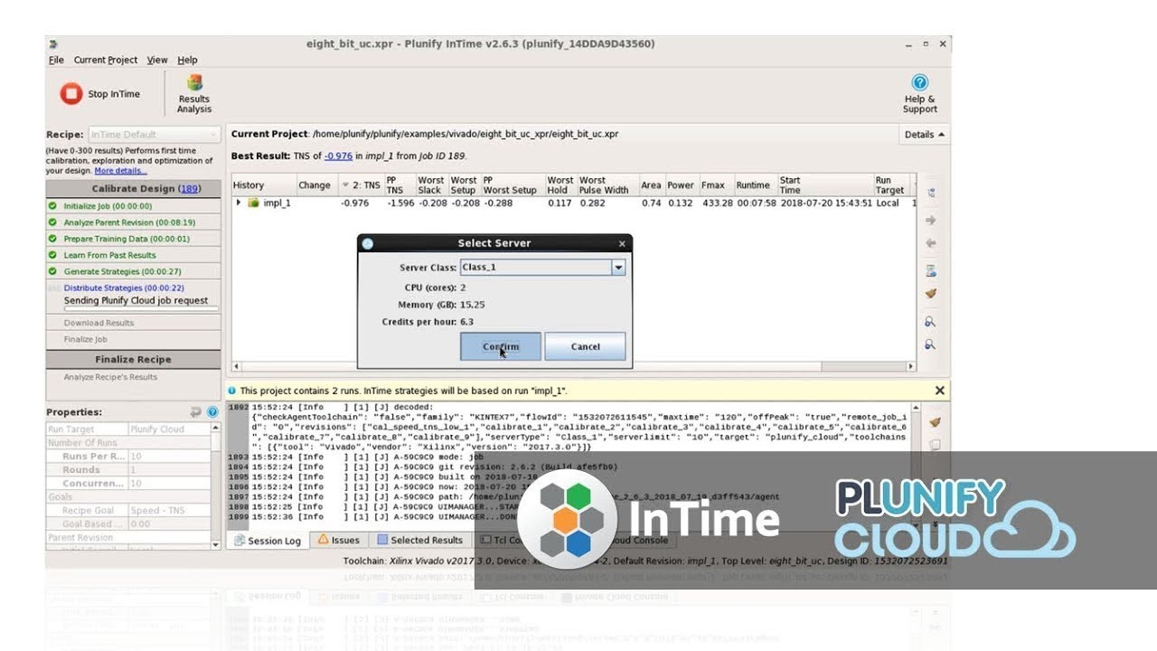Switch to the Session Log tab

click(268, 541)
